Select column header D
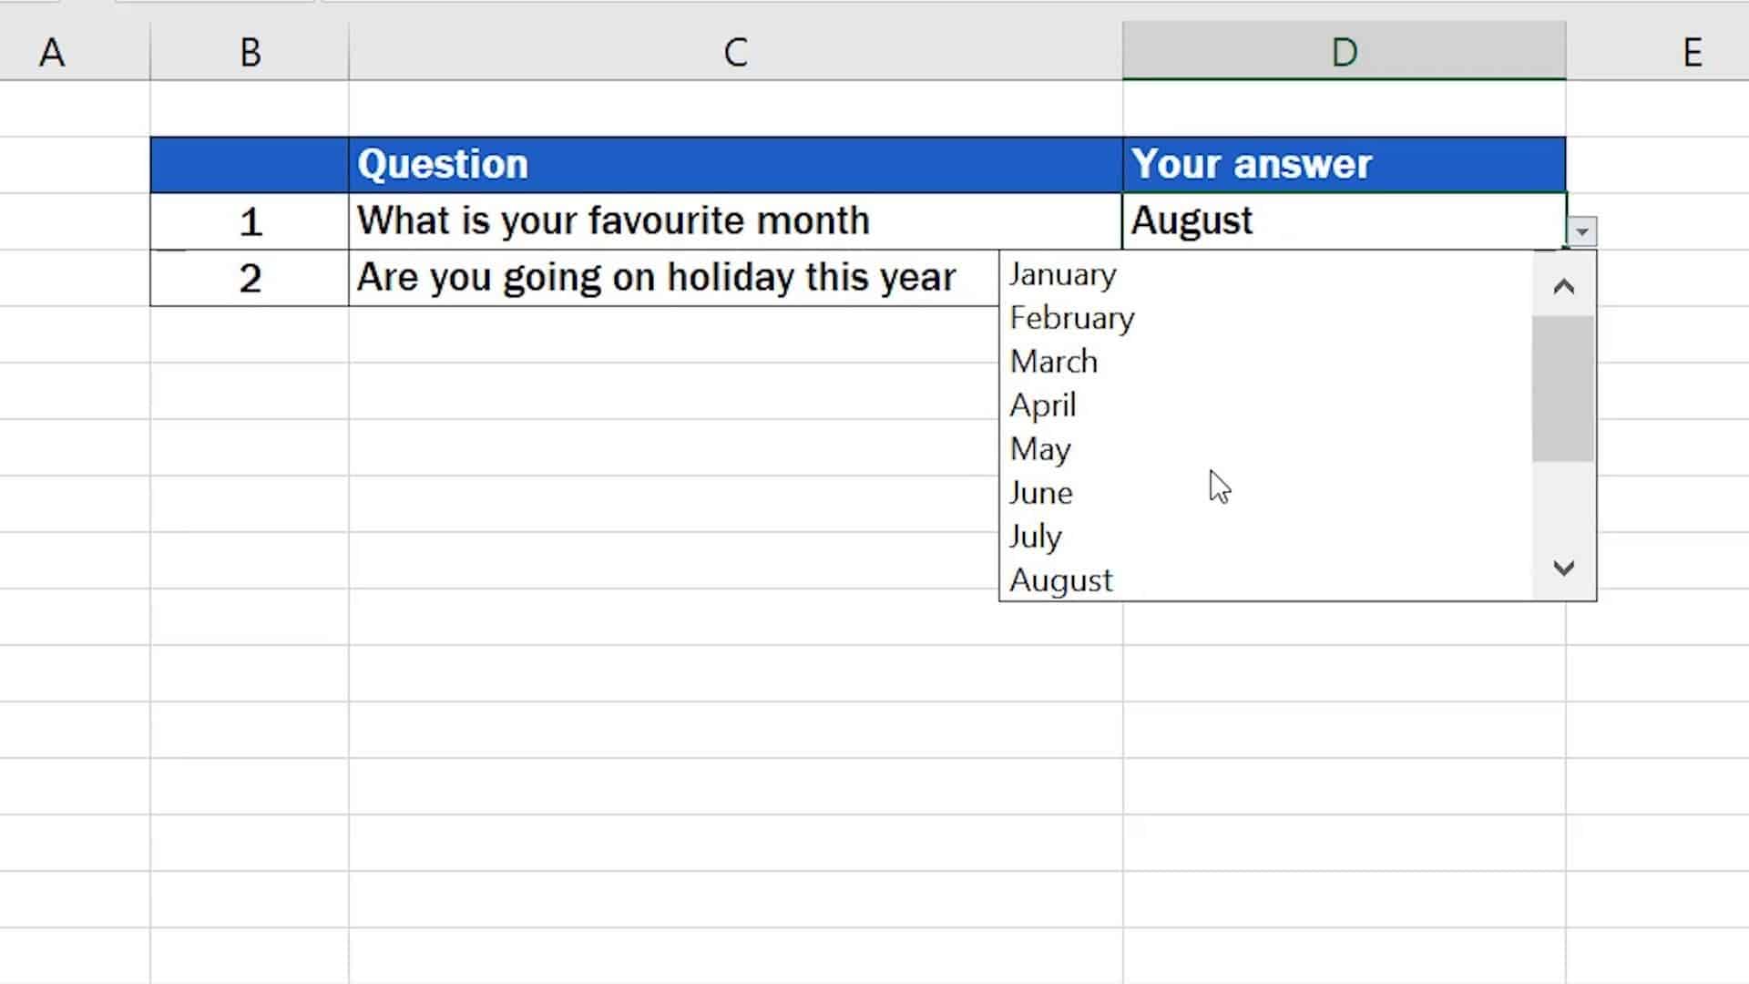Image resolution: width=1749 pixels, height=984 pixels. pos(1345,52)
